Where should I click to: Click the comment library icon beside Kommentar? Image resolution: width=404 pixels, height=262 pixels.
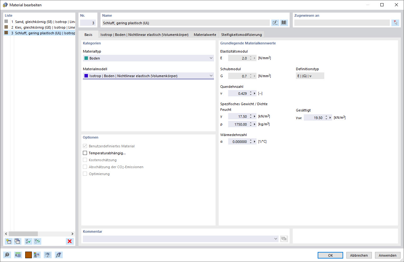[x=284, y=239]
